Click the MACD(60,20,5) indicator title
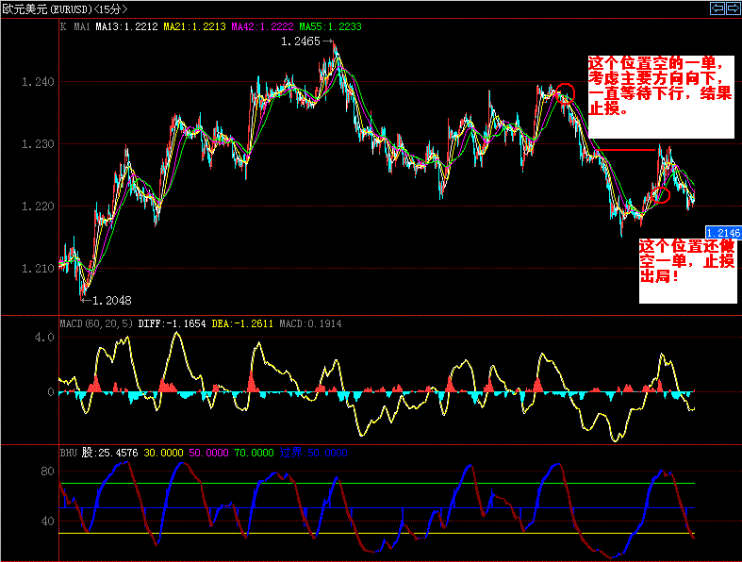 click(96, 323)
